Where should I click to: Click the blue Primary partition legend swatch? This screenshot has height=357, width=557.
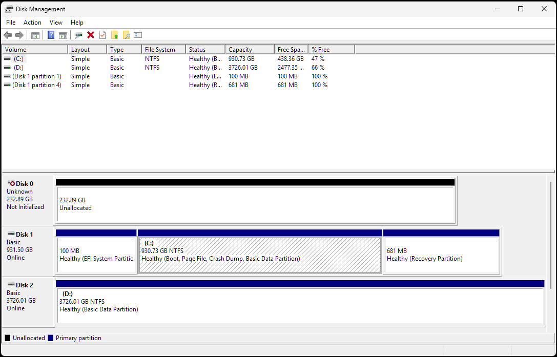point(50,338)
